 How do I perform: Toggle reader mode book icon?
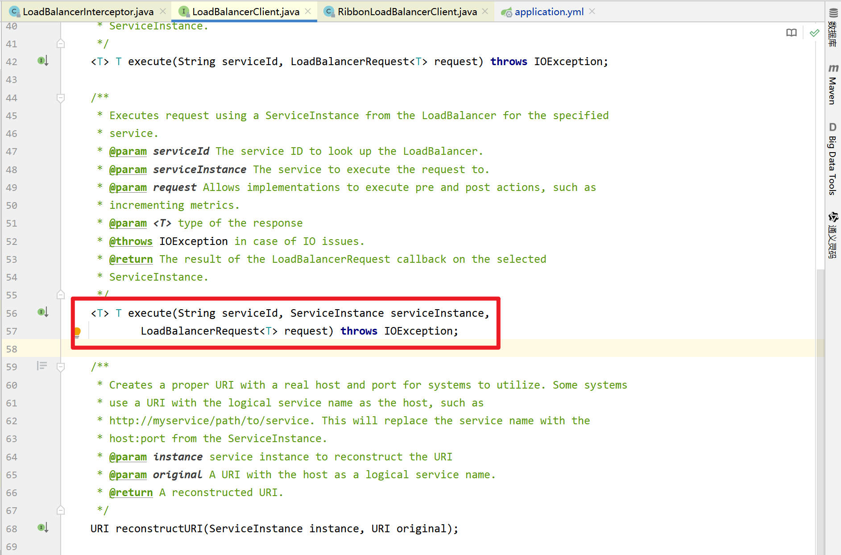[791, 33]
